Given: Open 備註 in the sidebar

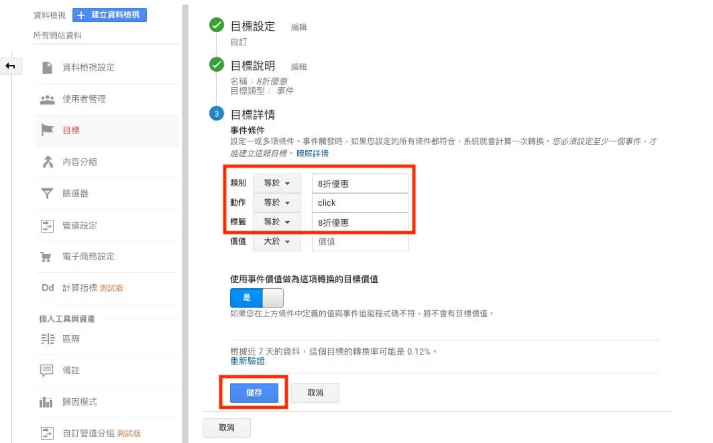Looking at the screenshot, I should pyautogui.click(x=71, y=371).
